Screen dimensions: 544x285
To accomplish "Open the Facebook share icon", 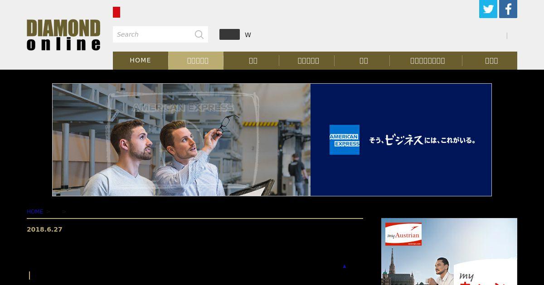I will click(x=508, y=9).
